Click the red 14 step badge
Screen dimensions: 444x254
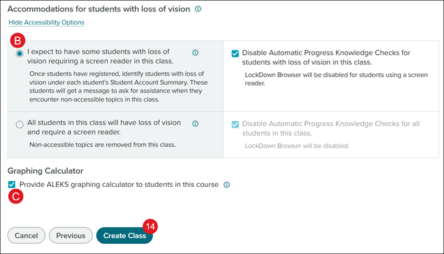point(150,226)
